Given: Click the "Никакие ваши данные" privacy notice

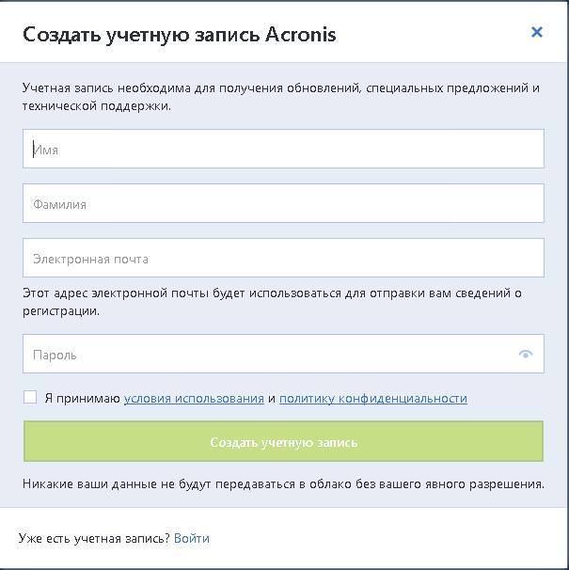Looking at the screenshot, I should click(283, 484).
